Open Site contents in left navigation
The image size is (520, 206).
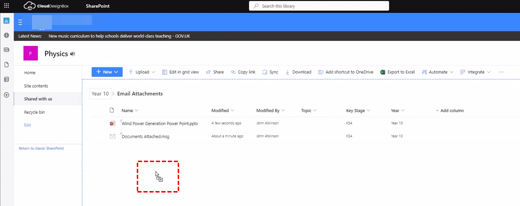point(36,86)
